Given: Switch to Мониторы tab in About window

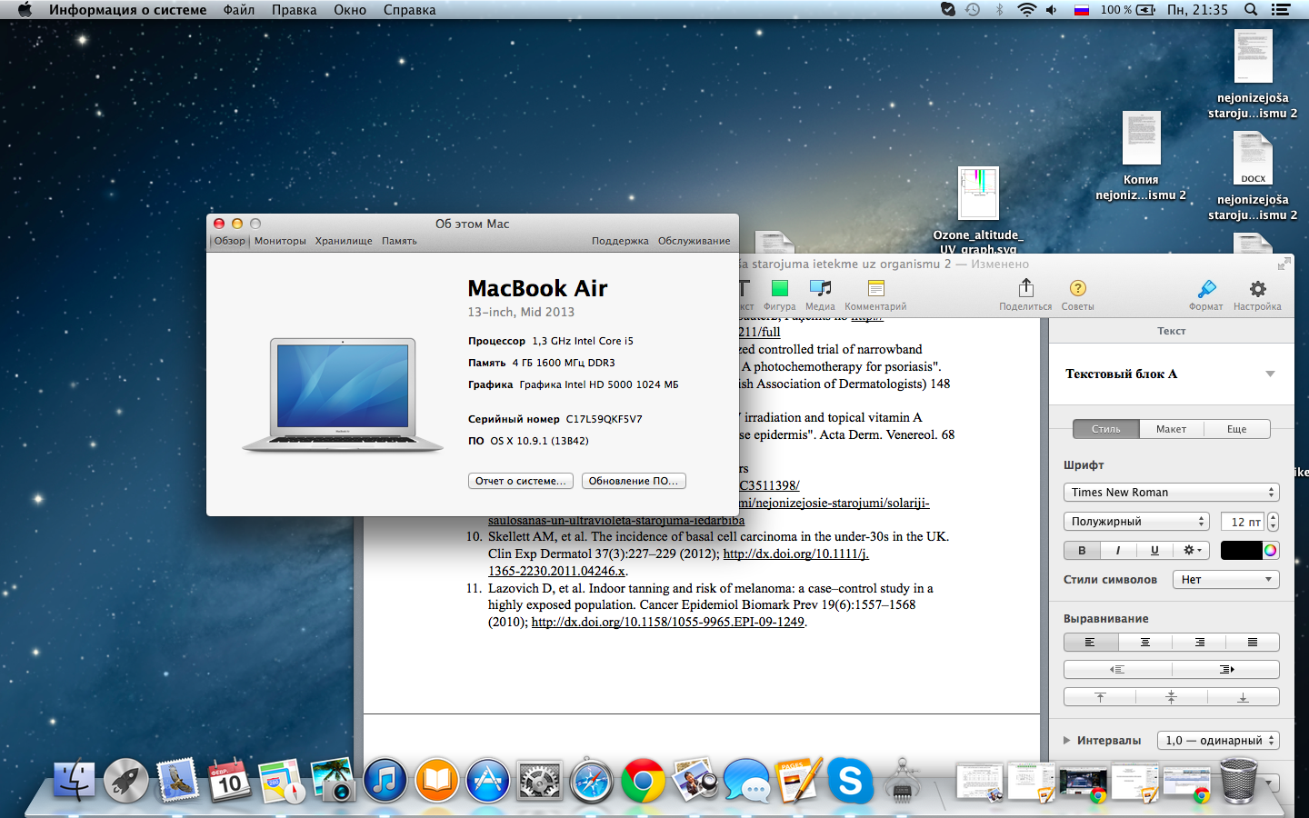Looking at the screenshot, I should pos(280,241).
